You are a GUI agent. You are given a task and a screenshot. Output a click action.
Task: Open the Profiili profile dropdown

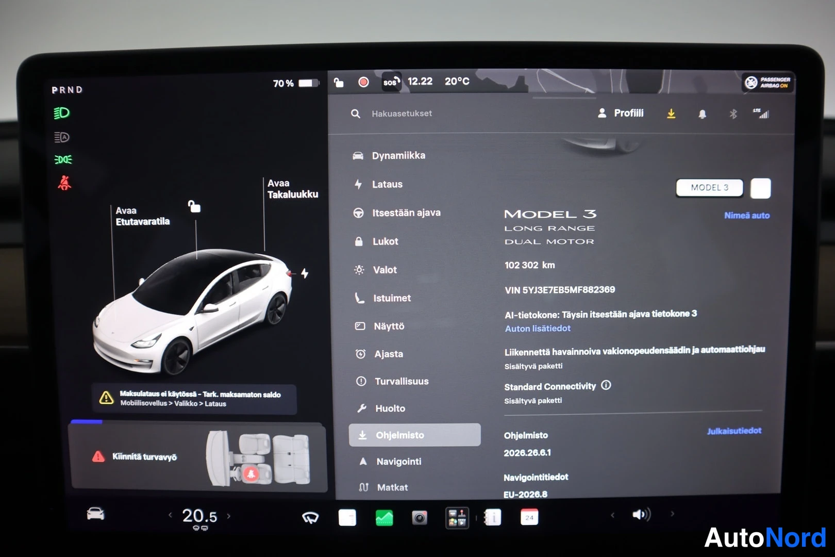point(621,113)
